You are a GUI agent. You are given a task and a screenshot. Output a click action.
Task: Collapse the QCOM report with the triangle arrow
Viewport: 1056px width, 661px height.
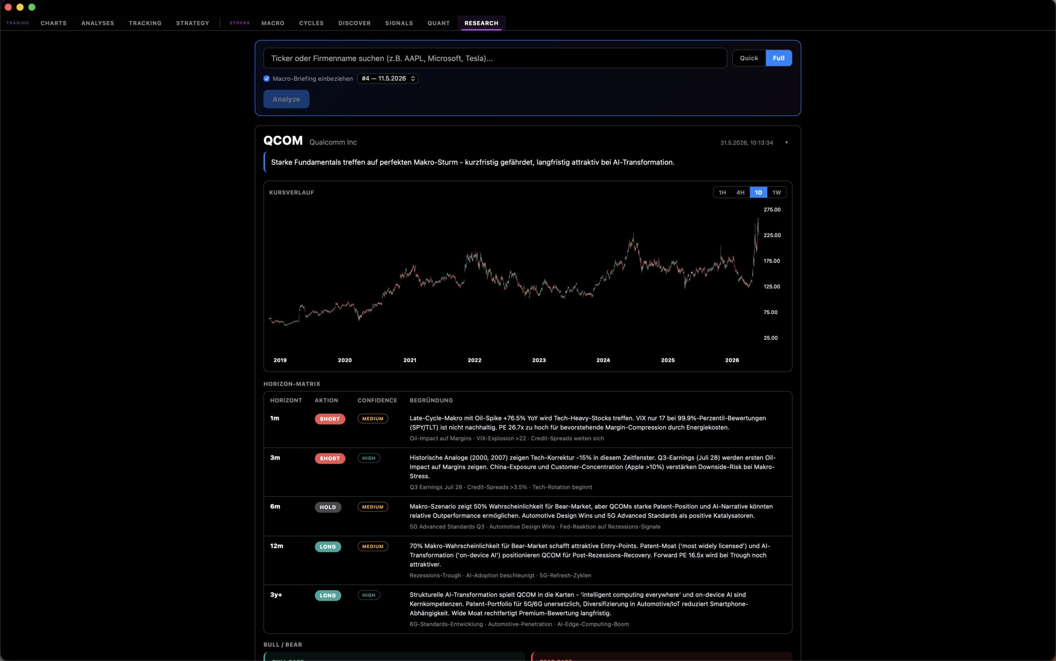point(786,142)
